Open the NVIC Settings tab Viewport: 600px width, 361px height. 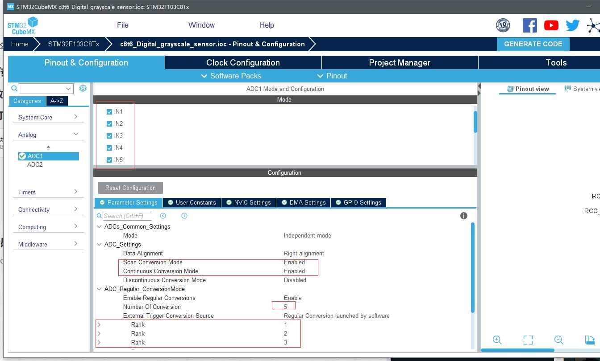248,202
